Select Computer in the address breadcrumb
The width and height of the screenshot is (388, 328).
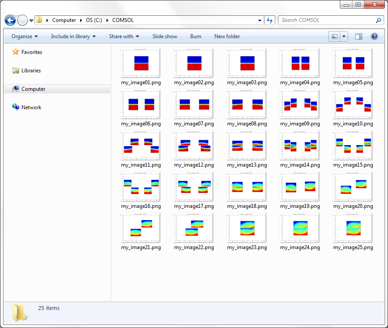coord(64,20)
